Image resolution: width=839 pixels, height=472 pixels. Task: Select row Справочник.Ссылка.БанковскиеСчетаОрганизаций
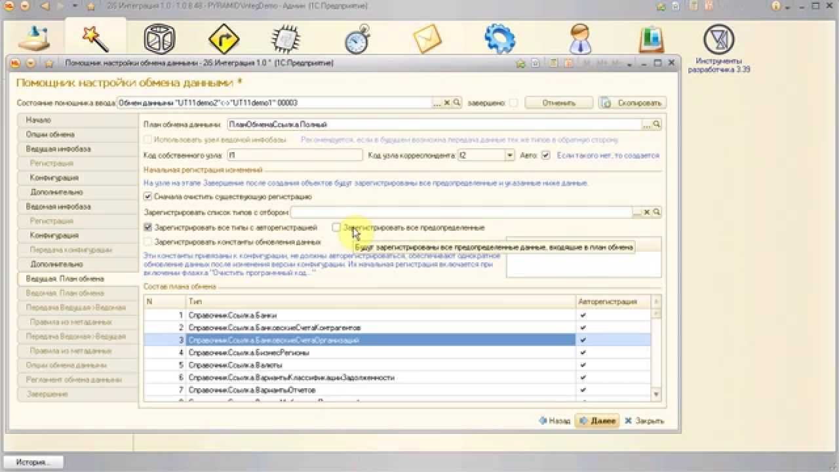click(x=398, y=340)
